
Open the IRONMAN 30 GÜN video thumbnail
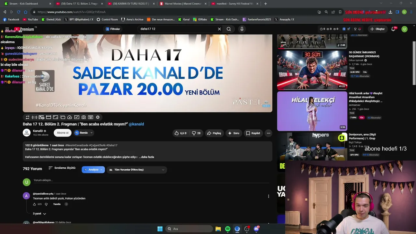pyautogui.click(x=312, y=70)
